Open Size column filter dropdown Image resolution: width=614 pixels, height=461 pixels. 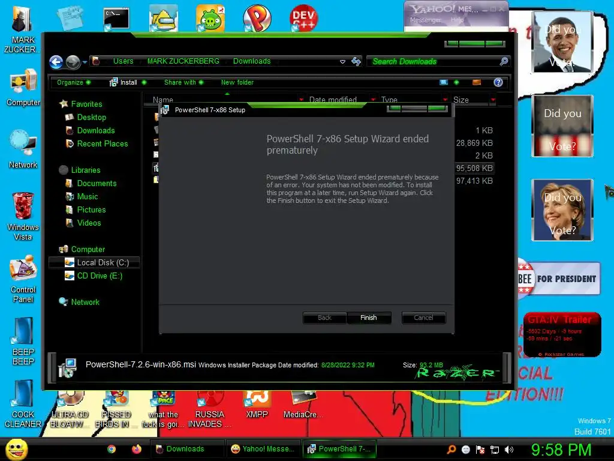coord(493,100)
